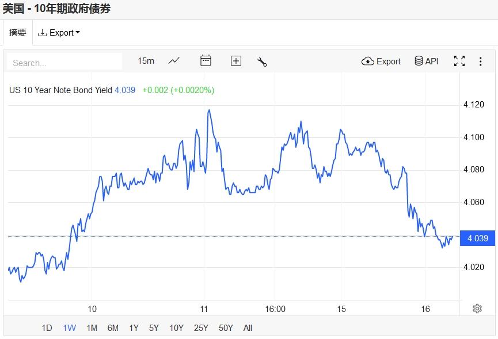This screenshot has width=498, height=339.
Task: Select the 1Y time range
Action: [134, 328]
